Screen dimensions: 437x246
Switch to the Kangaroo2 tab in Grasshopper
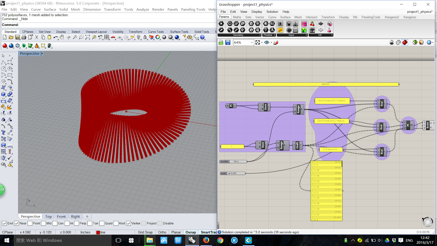coord(392,17)
